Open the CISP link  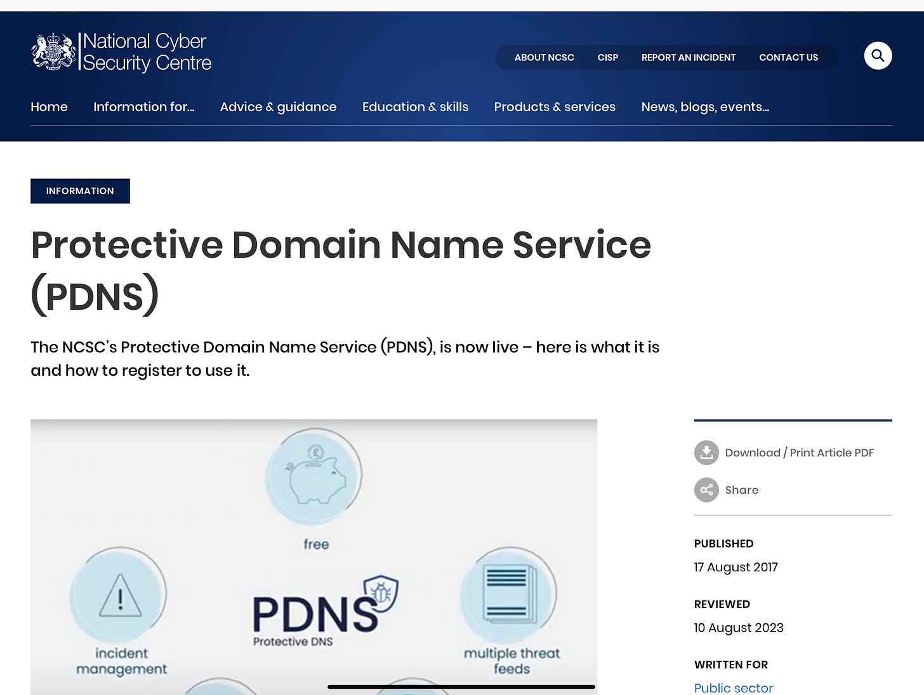607,57
